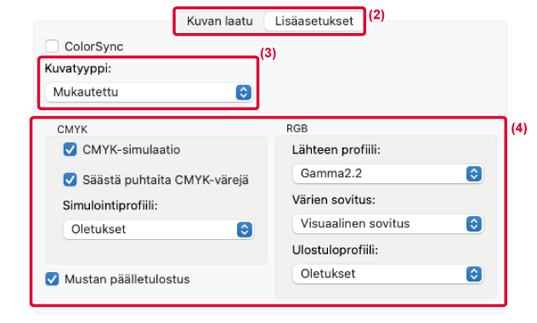Click the Ulostuloprofiili arrow icon
The height and width of the screenshot is (323, 537).
[x=474, y=274]
